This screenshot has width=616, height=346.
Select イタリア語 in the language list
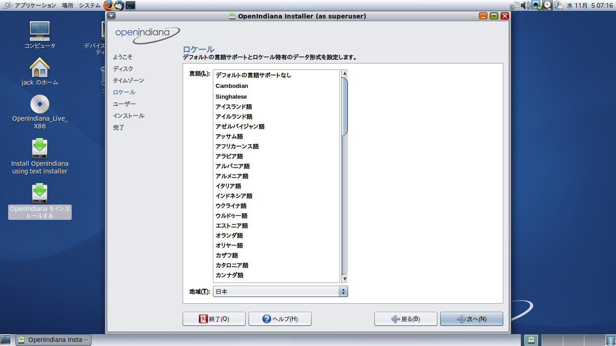[x=276, y=186]
